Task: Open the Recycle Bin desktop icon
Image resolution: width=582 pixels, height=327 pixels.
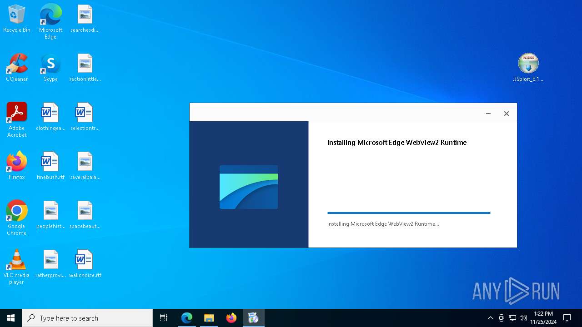Action: click(x=17, y=19)
